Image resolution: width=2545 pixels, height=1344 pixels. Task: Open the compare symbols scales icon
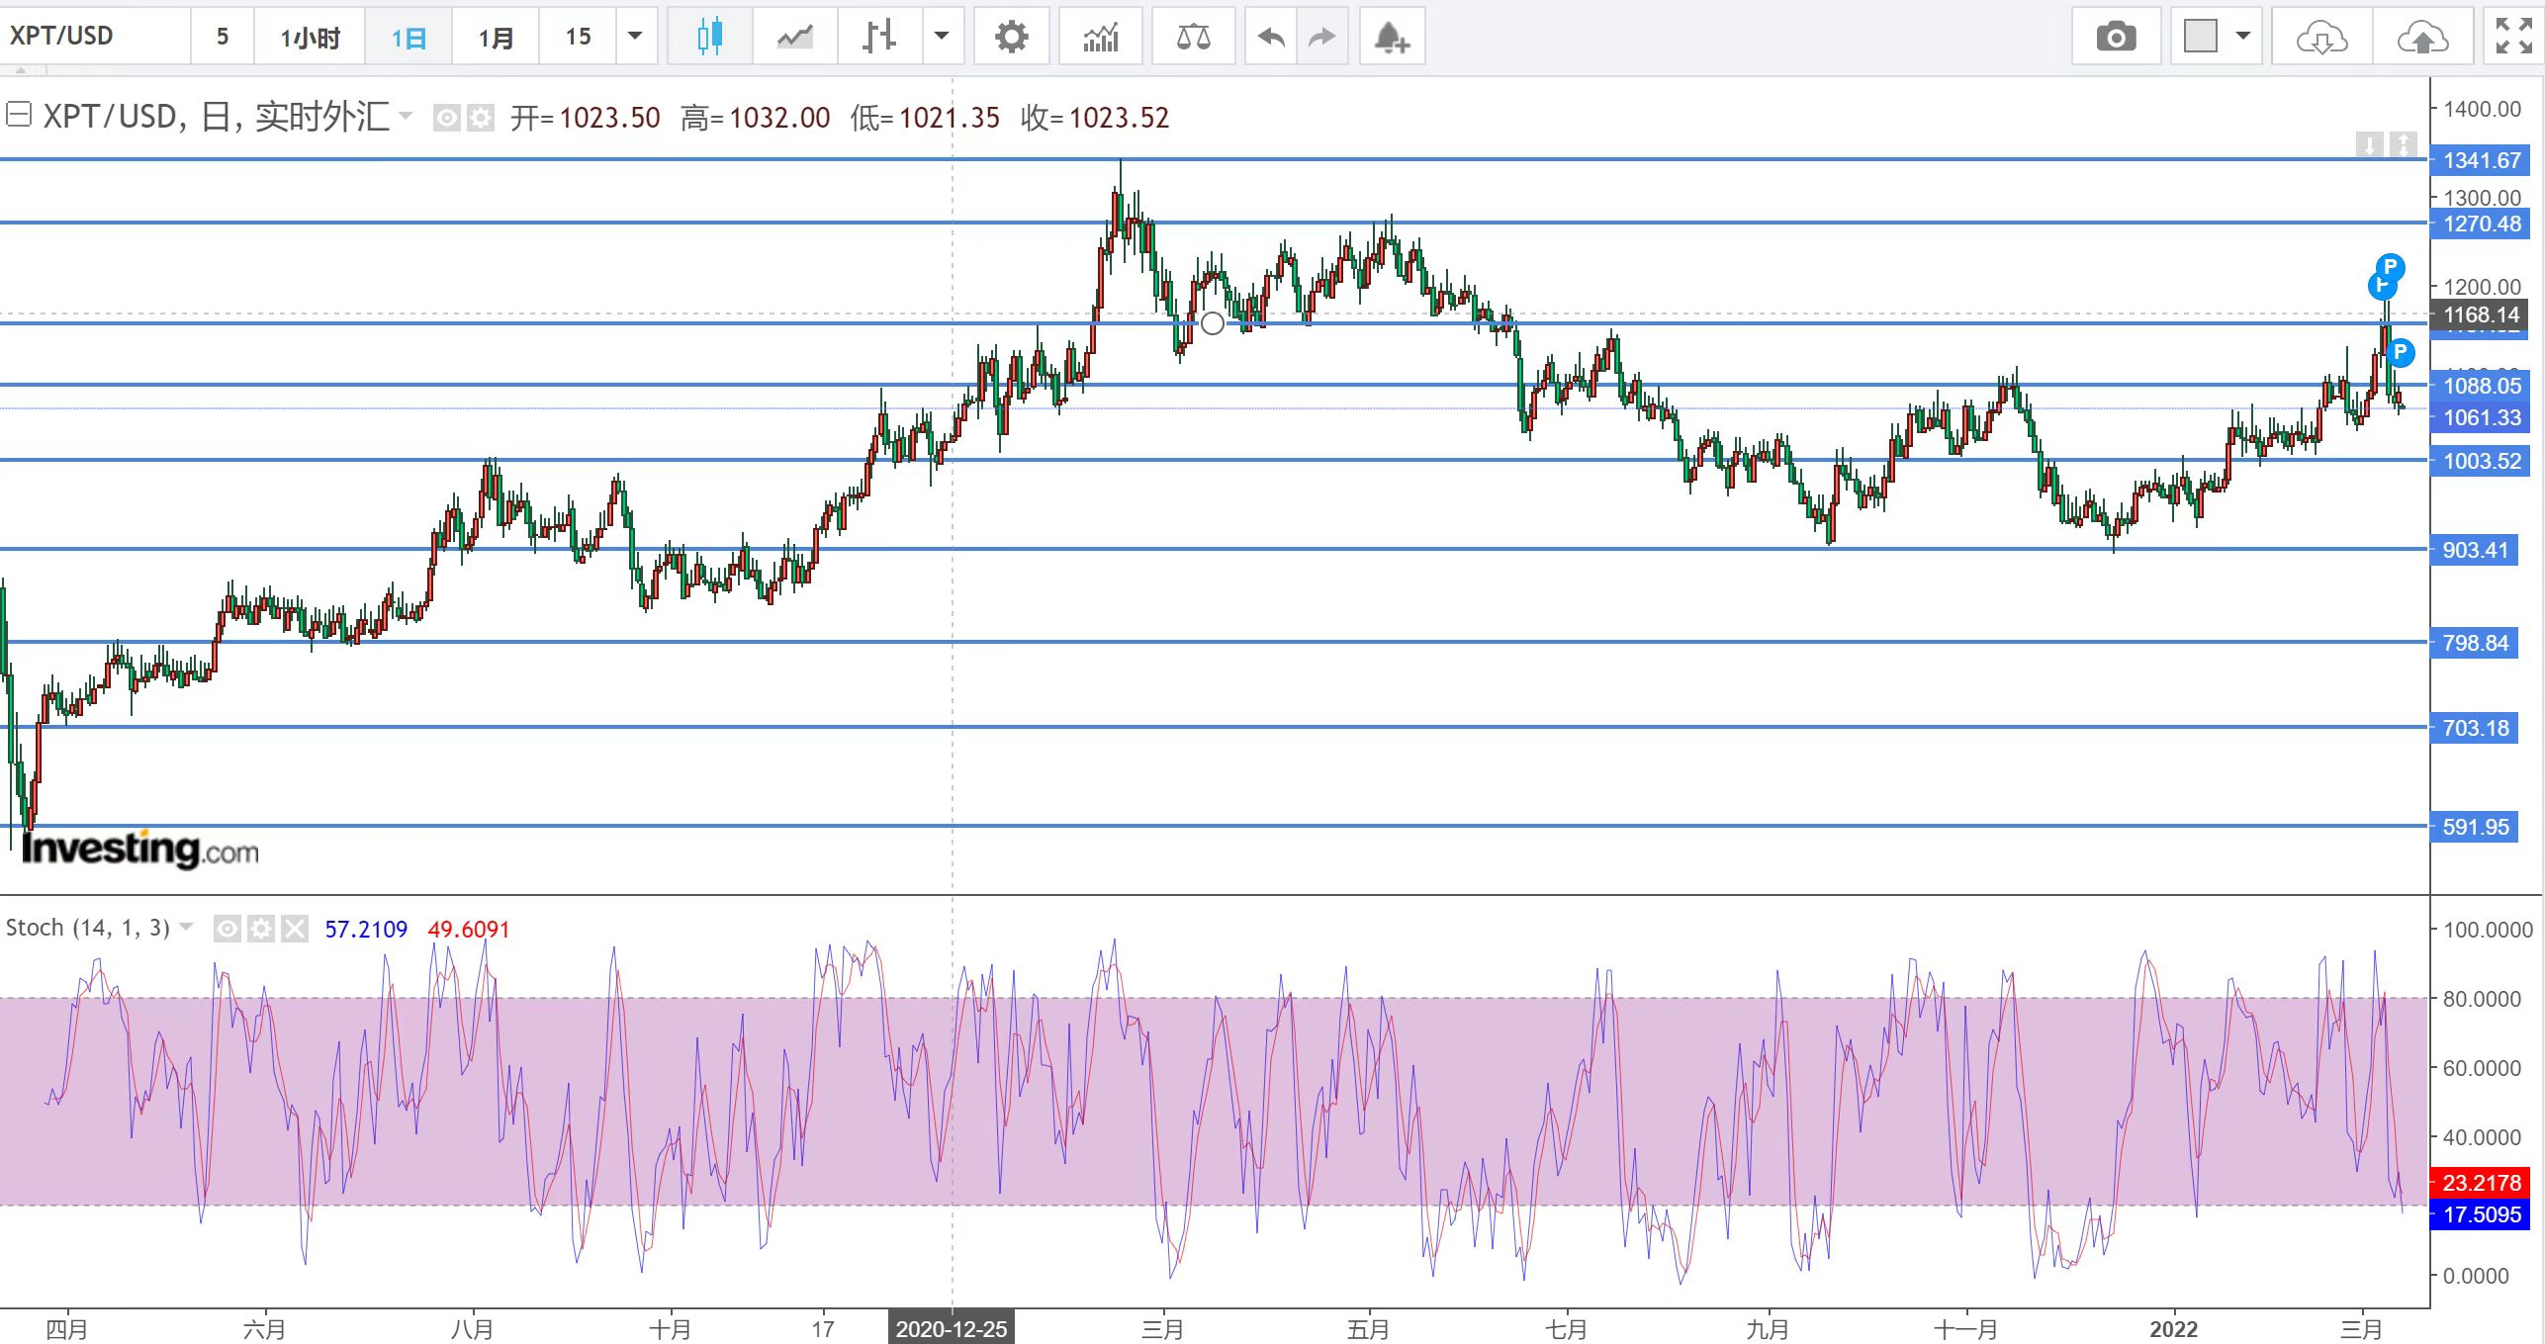[1193, 38]
